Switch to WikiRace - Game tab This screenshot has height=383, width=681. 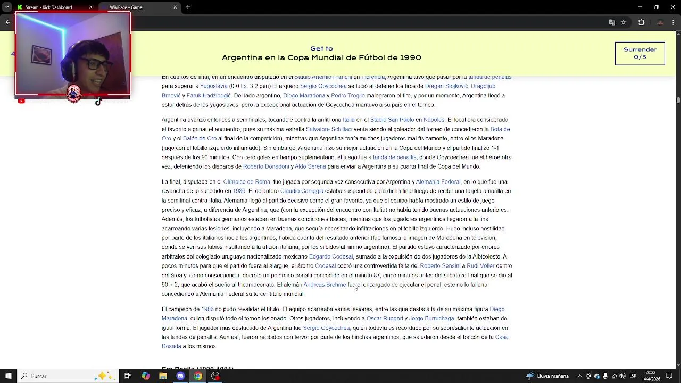126,7
